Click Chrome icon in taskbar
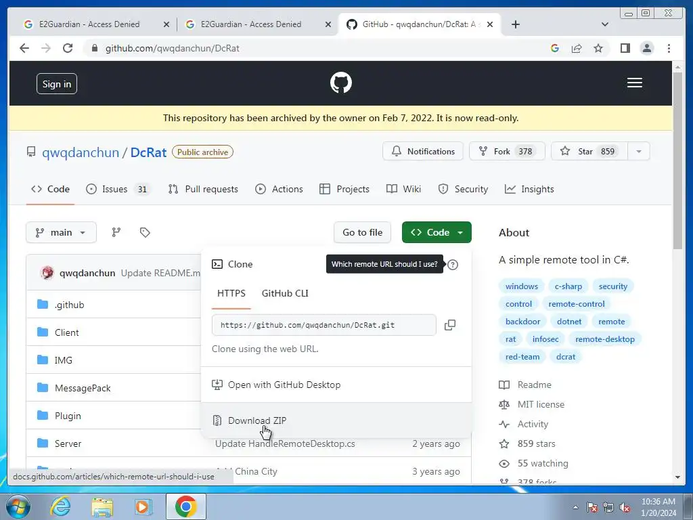693x520 pixels. [x=185, y=506]
